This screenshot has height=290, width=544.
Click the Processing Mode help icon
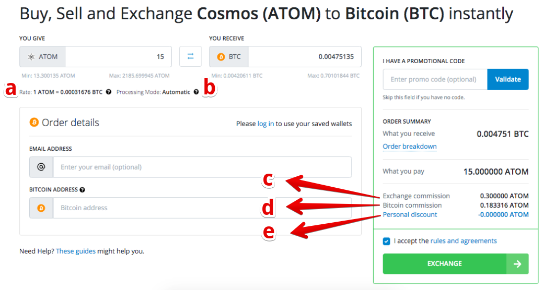click(x=196, y=92)
